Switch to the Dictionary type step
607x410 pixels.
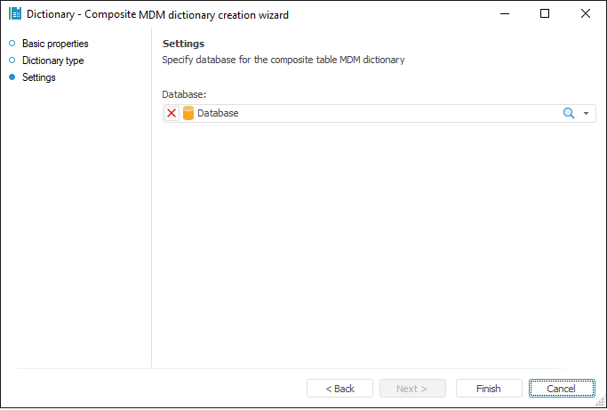click(x=52, y=60)
